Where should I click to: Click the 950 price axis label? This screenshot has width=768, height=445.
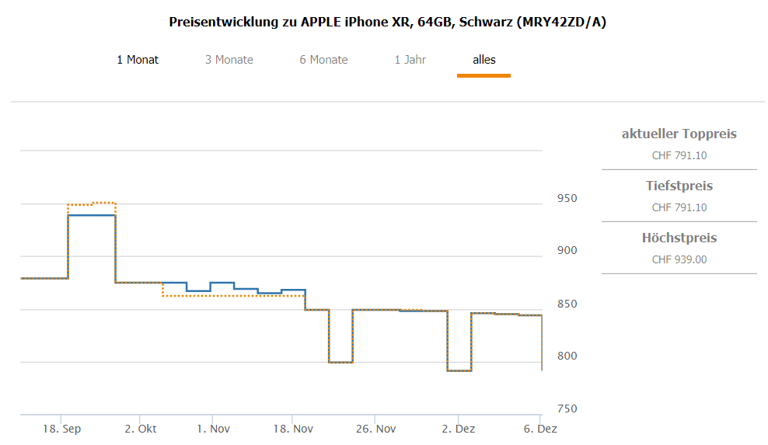click(x=568, y=199)
